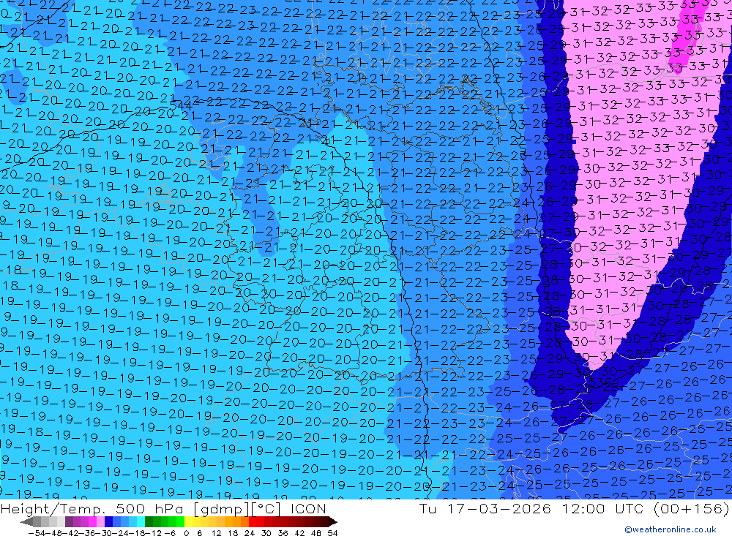Open the weatheronline.co.uk copyright link
The height and width of the screenshot is (536, 732).
point(671,529)
